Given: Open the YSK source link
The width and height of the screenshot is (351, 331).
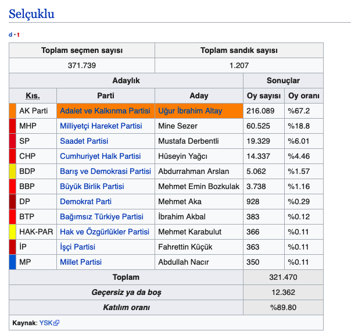Looking at the screenshot, I should coord(46,323).
